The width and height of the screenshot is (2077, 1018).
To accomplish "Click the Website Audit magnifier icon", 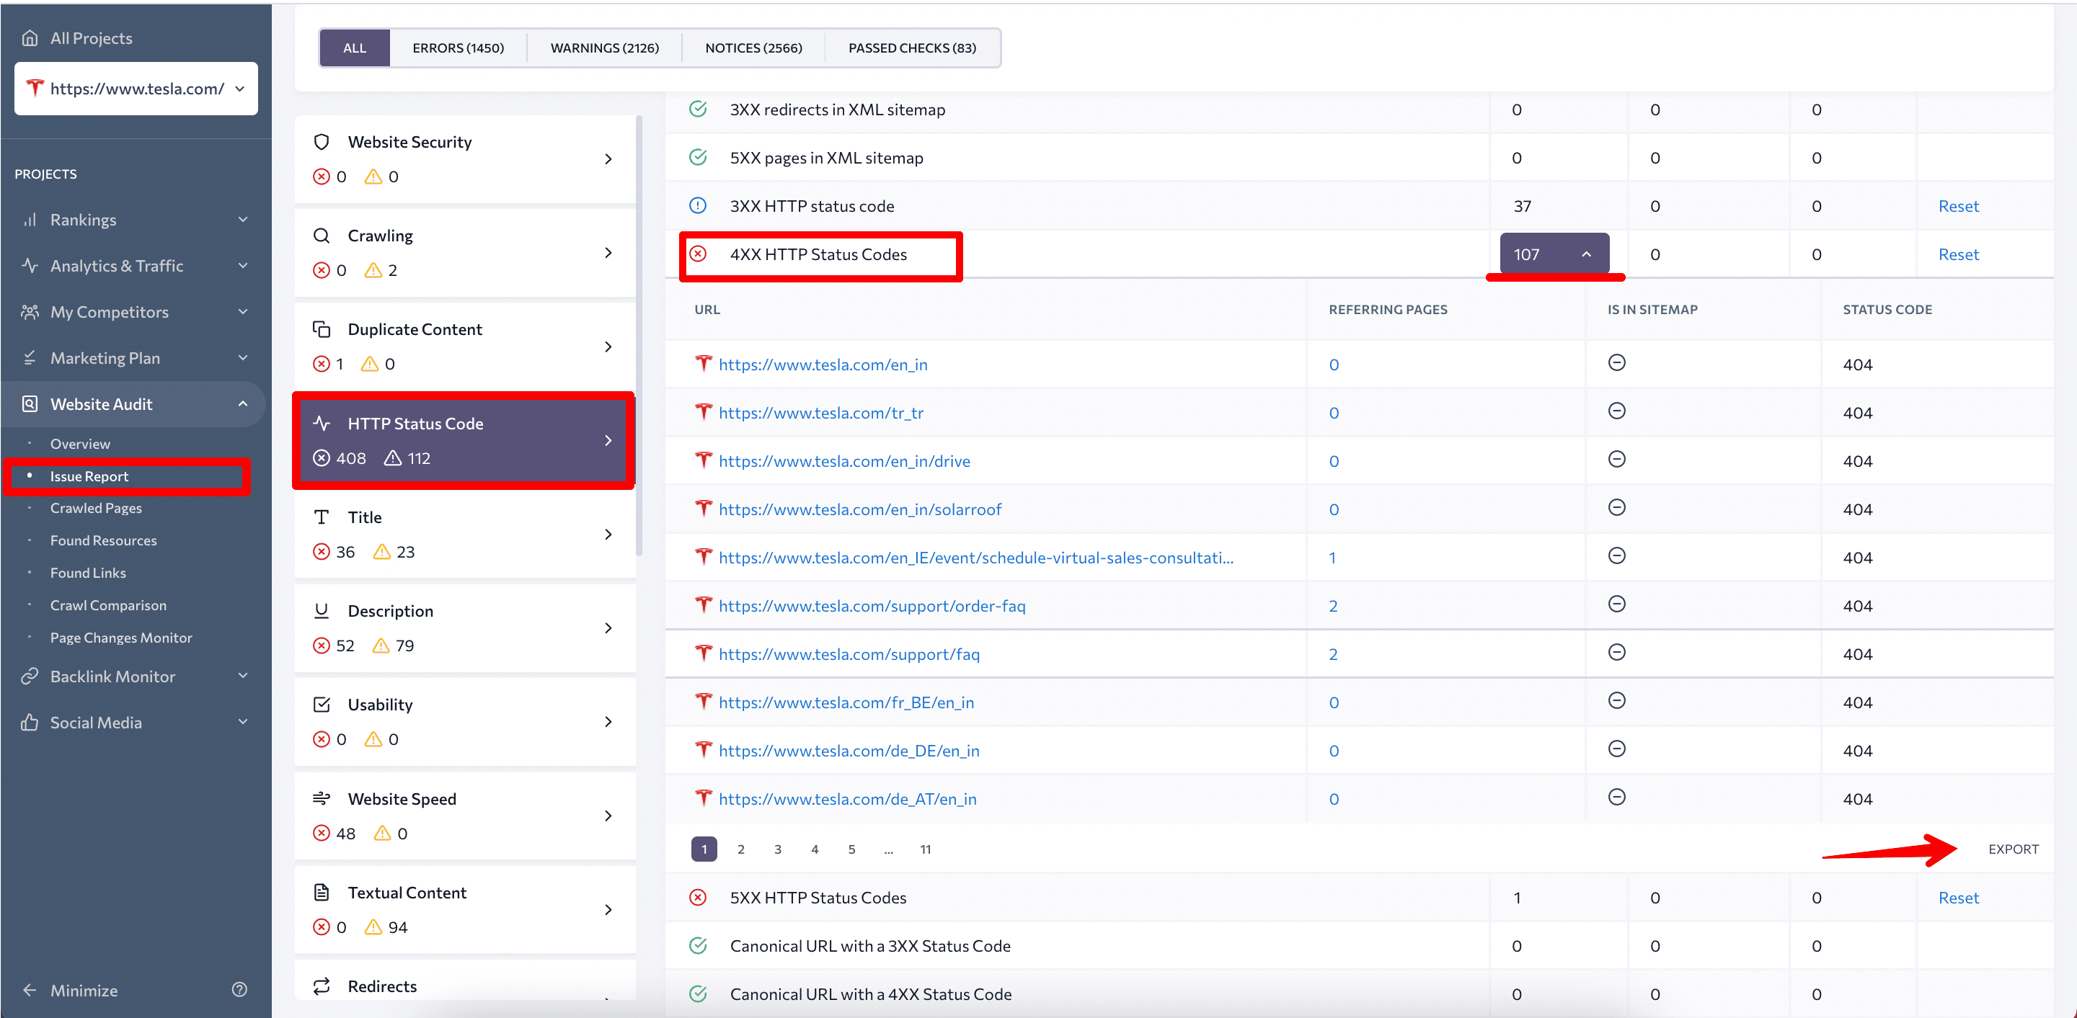I will (x=30, y=403).
